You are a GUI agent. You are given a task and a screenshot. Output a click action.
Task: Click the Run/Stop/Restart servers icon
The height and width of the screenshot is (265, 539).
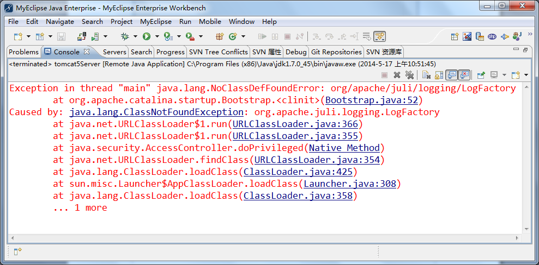95,36
